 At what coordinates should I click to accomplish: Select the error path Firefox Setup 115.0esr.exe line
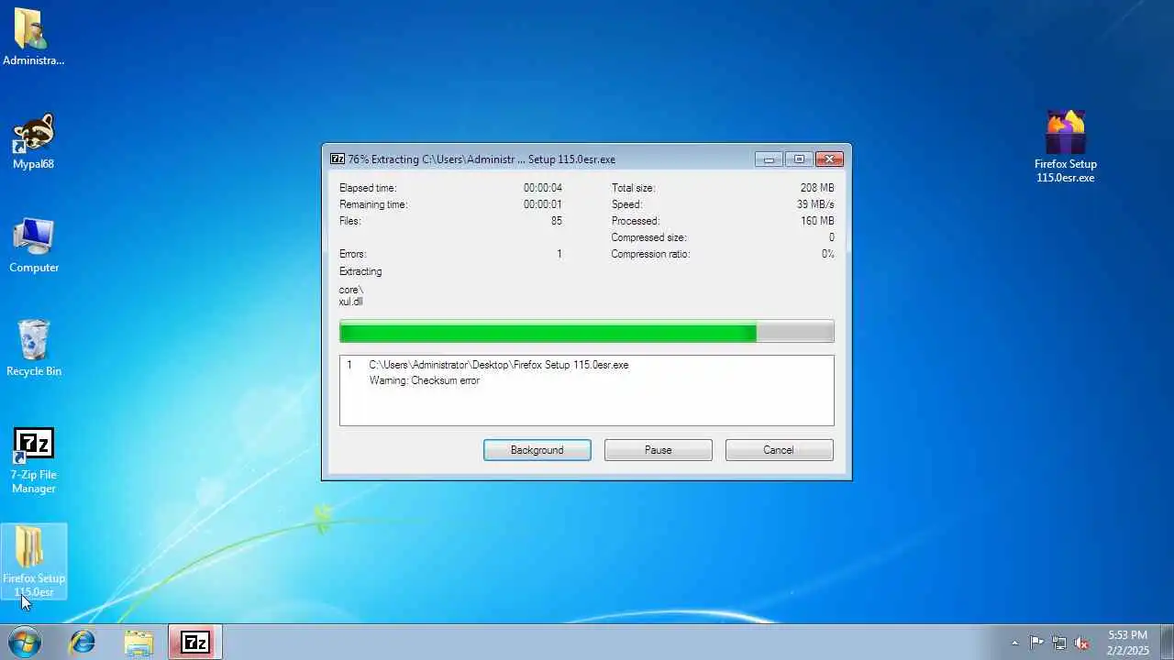click(499, 365)
